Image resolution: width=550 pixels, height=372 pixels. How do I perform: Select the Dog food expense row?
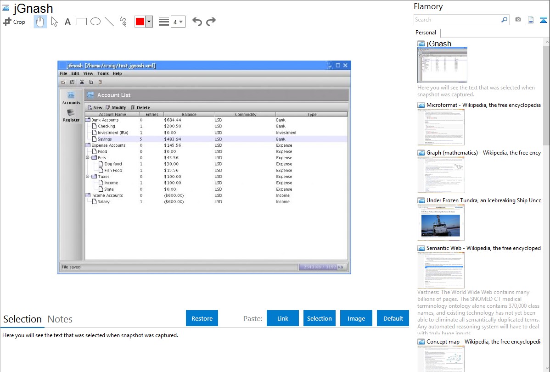pos(216,164)
